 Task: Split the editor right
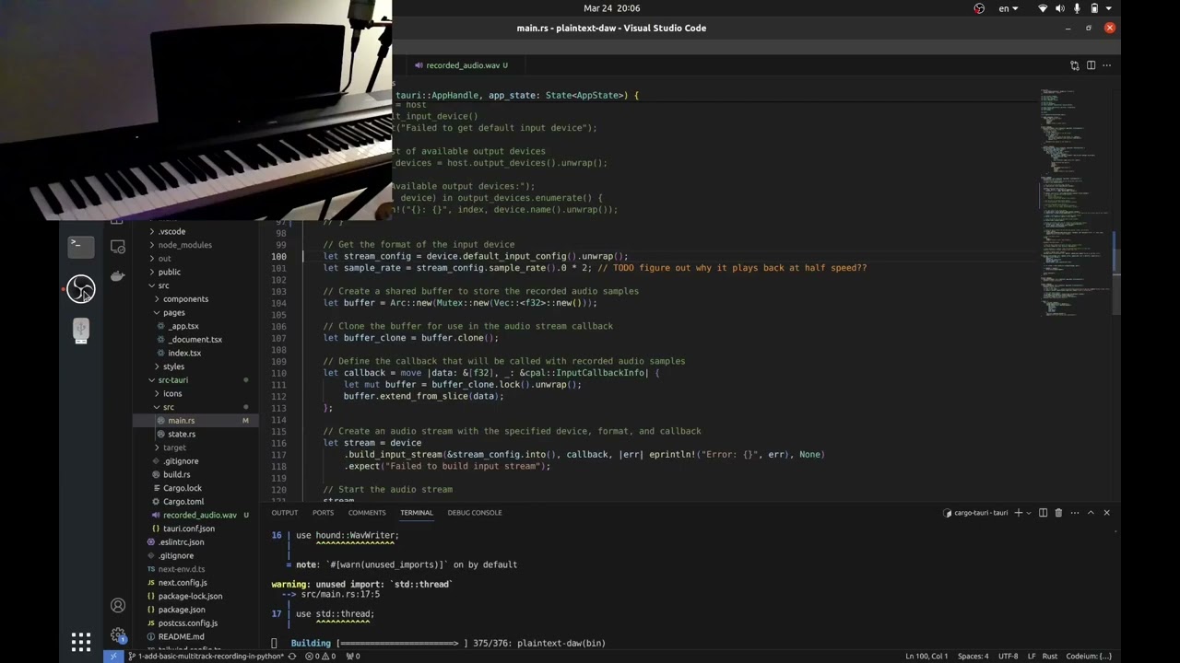coord(1091,65)
